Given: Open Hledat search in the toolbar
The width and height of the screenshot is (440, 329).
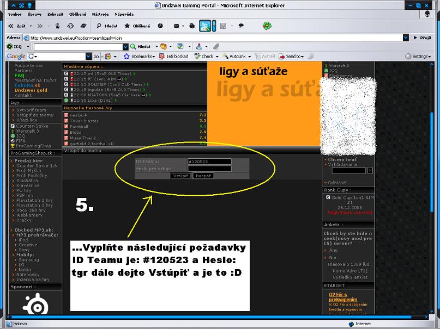Looking at the screenshot, I should [107, 26].
